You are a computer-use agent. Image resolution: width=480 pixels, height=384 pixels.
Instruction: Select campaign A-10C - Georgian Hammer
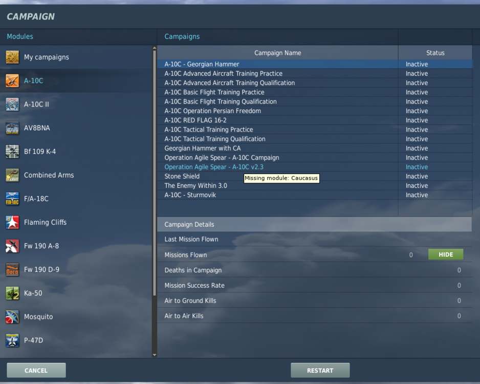[202, 64]
